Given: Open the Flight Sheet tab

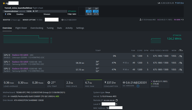Looking at the screenshot, I should [21, 28].
